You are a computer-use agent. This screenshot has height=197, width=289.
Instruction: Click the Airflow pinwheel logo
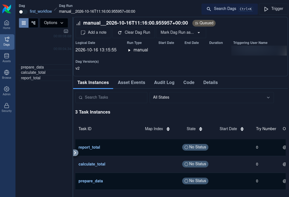[x=7, y=9]
